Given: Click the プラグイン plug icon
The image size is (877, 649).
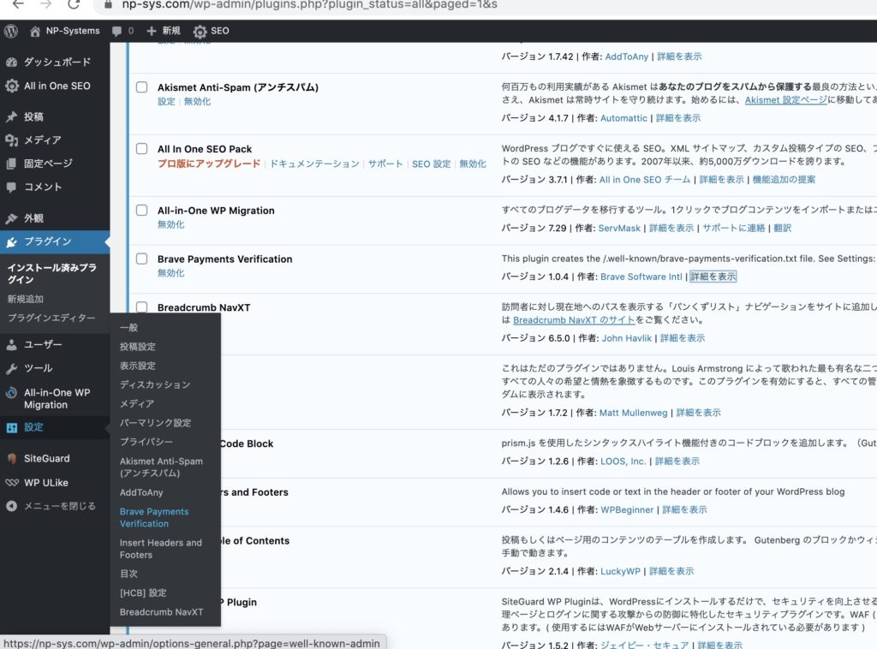Looking at the screenshot, I should 11,242.
